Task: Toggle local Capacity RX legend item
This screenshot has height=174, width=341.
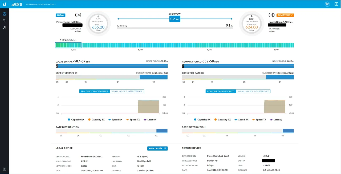Action: tap(76, 120)
